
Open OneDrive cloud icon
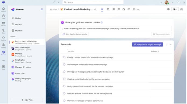(x=3, y=38)
